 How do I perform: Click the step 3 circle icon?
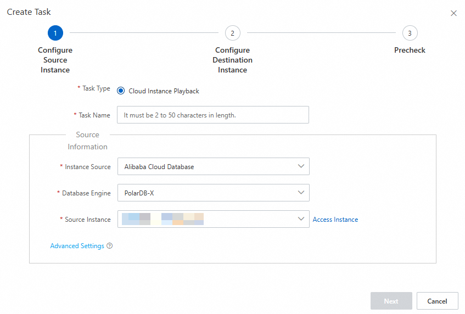coord(410,33)
